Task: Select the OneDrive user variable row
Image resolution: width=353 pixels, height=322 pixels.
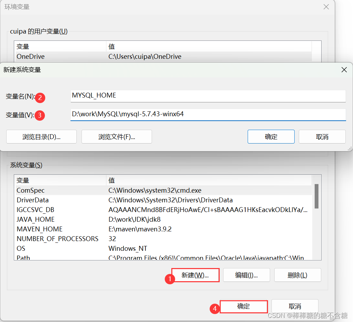Action: (x=164, y=56)
